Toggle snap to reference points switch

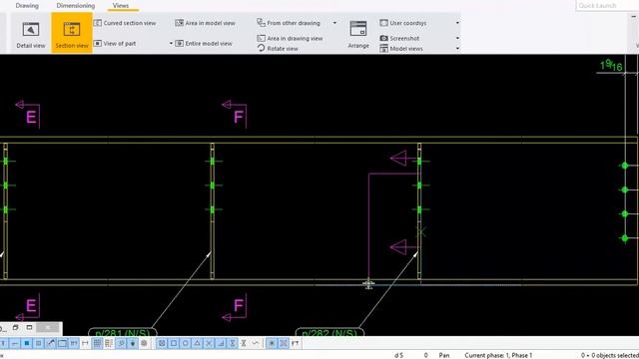(162, 343)
